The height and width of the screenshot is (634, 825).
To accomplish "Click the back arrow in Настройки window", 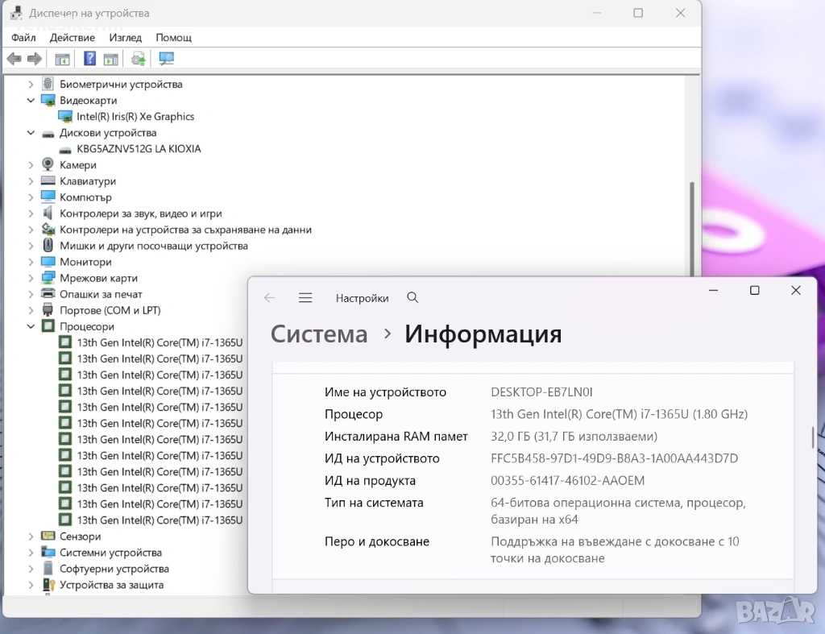I will pos(270,298).
